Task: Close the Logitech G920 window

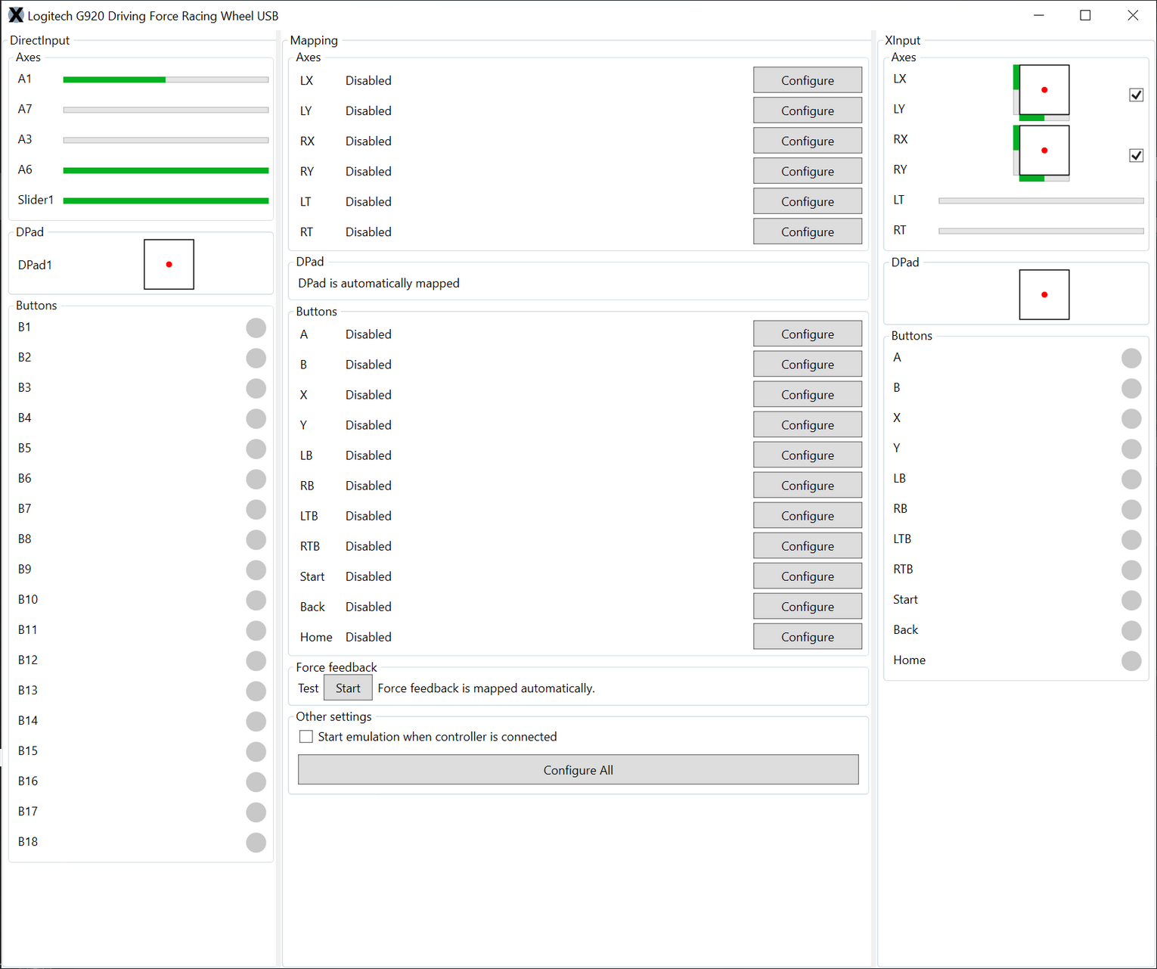Action: click(1133, 15)
